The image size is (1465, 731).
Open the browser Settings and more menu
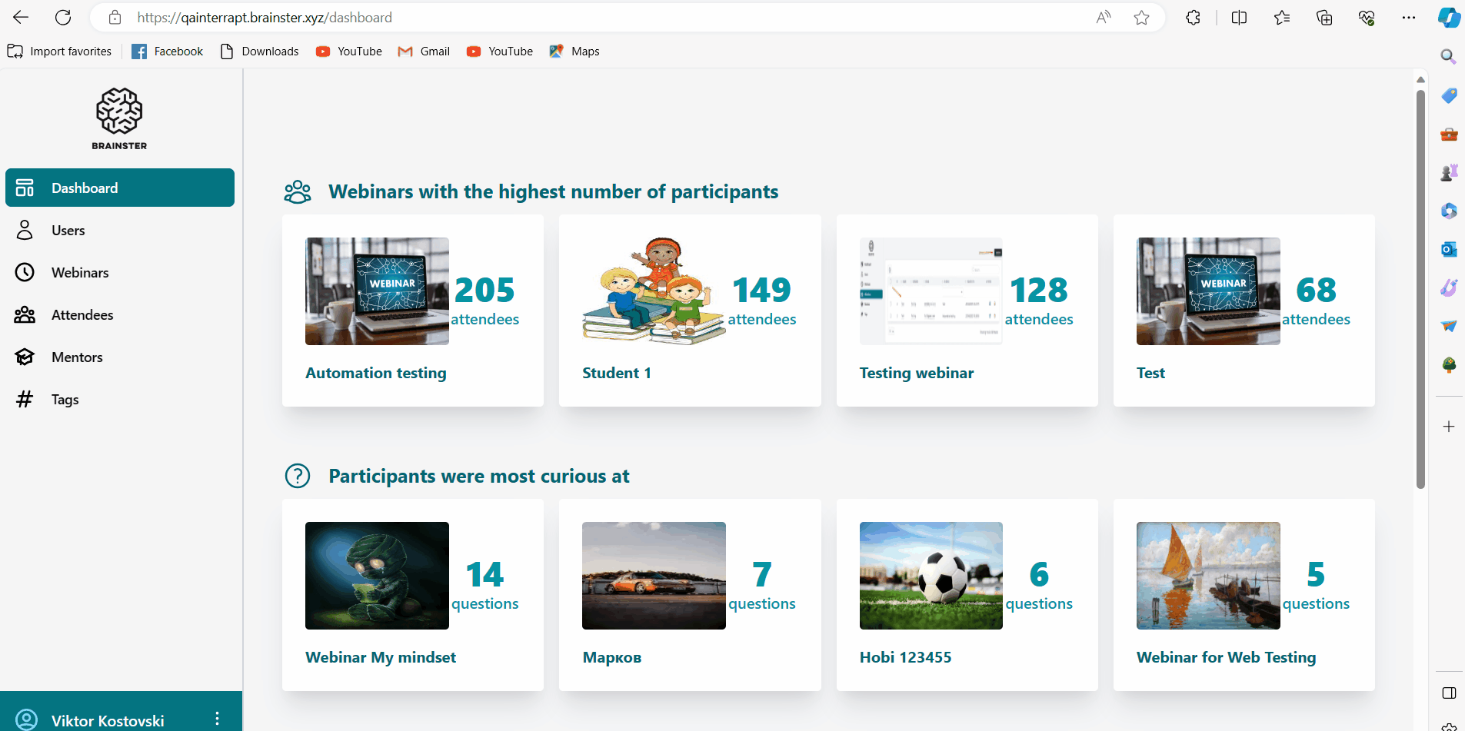(1408, 18)
